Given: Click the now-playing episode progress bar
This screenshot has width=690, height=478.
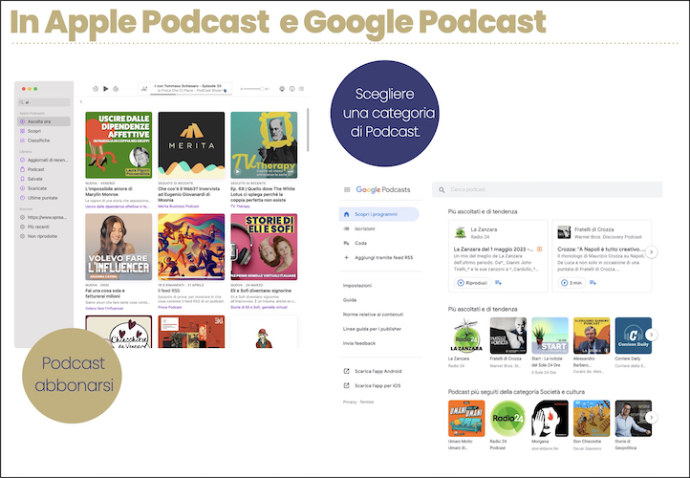Looking at the screenshot, I should click(x=191, y=94).
